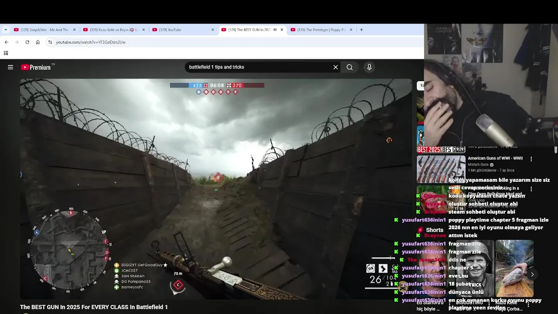Close The BEST GUN In 2025 tab
The image size is (558, 314).
pyautogui.click(x=282, y=30)
